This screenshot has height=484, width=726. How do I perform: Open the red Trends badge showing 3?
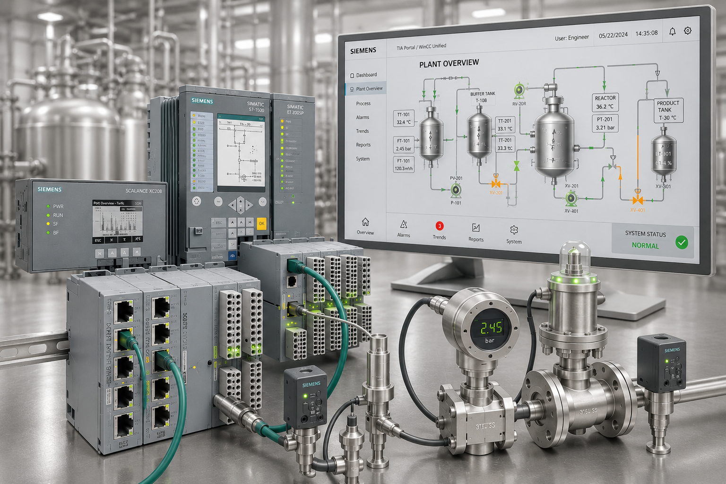point(440,226)
